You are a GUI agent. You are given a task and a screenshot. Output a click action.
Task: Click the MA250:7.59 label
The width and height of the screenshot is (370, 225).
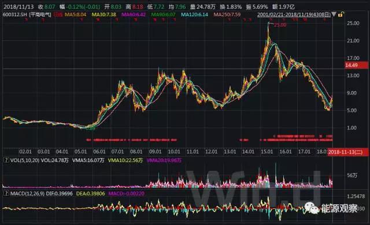[x=227, y=14]
